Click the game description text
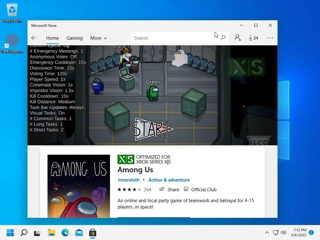This screenshot has width=320, height=240. pos(186,203)
